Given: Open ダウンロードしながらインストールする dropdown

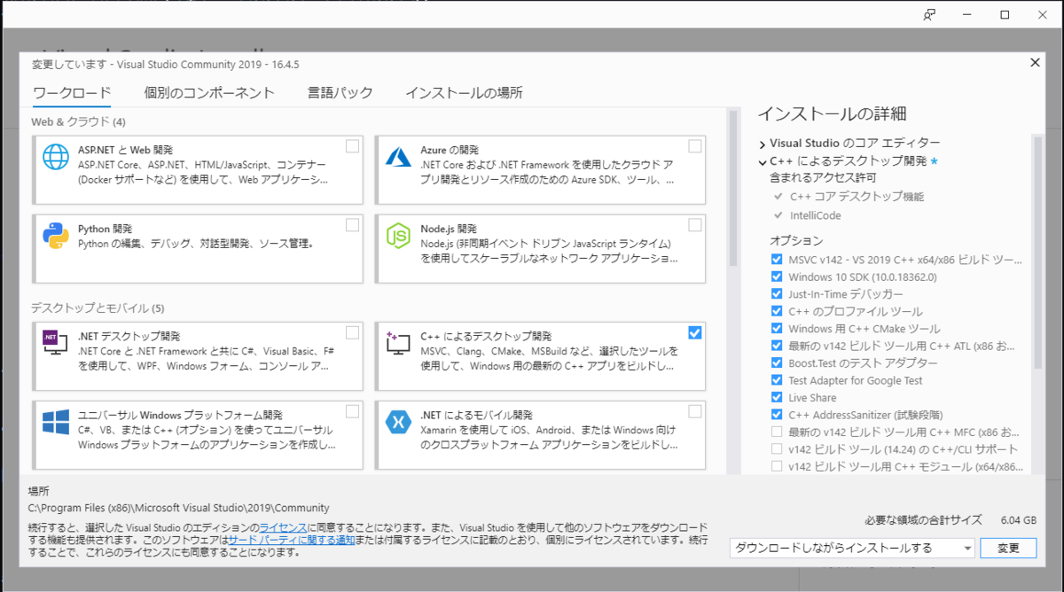Looking at the screenshot, I should pos(852,548).
